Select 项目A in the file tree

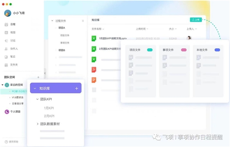[62, 28]
